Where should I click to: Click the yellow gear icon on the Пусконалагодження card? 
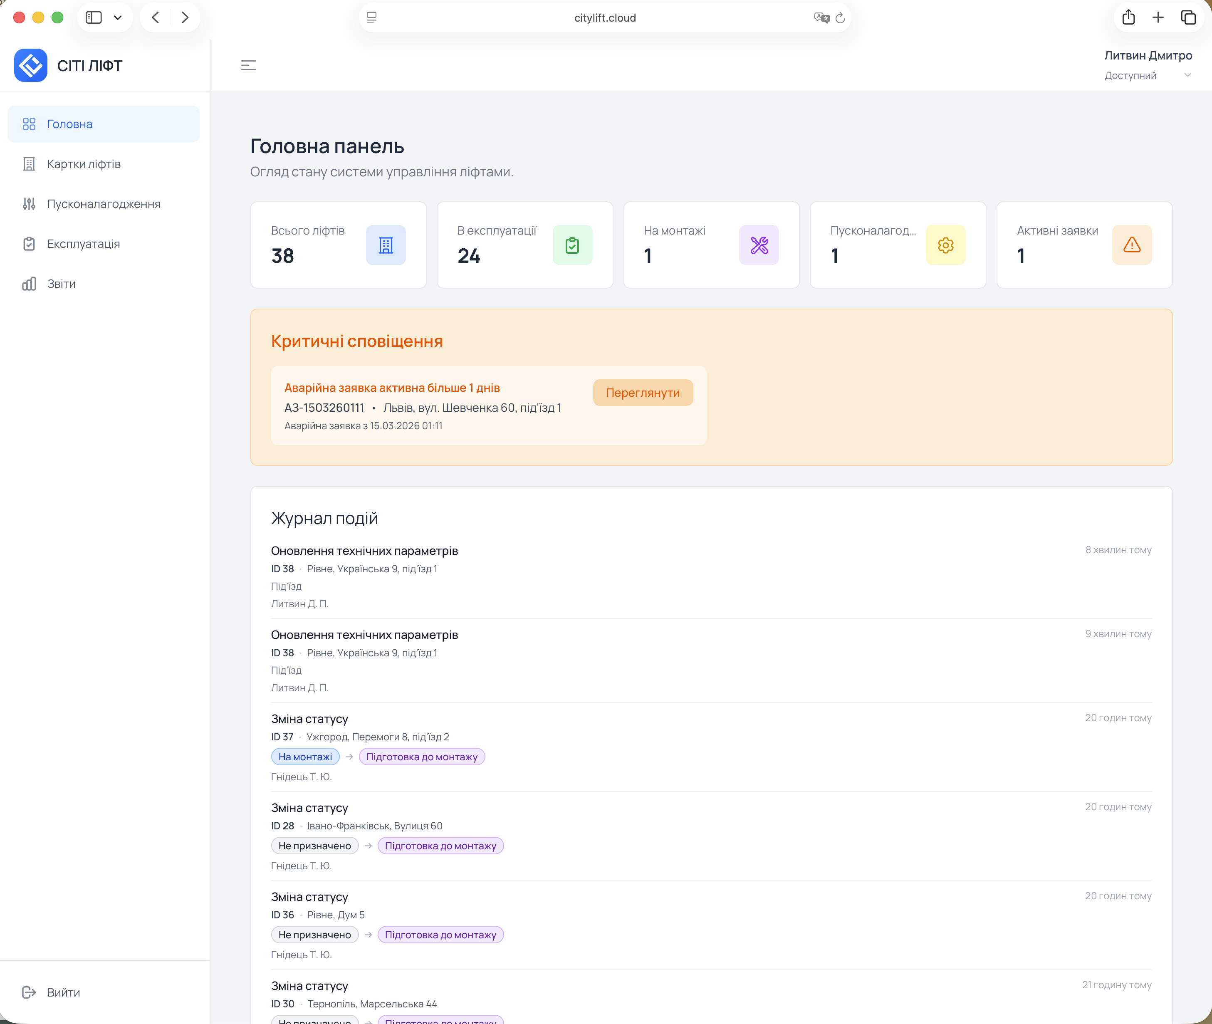945,245
